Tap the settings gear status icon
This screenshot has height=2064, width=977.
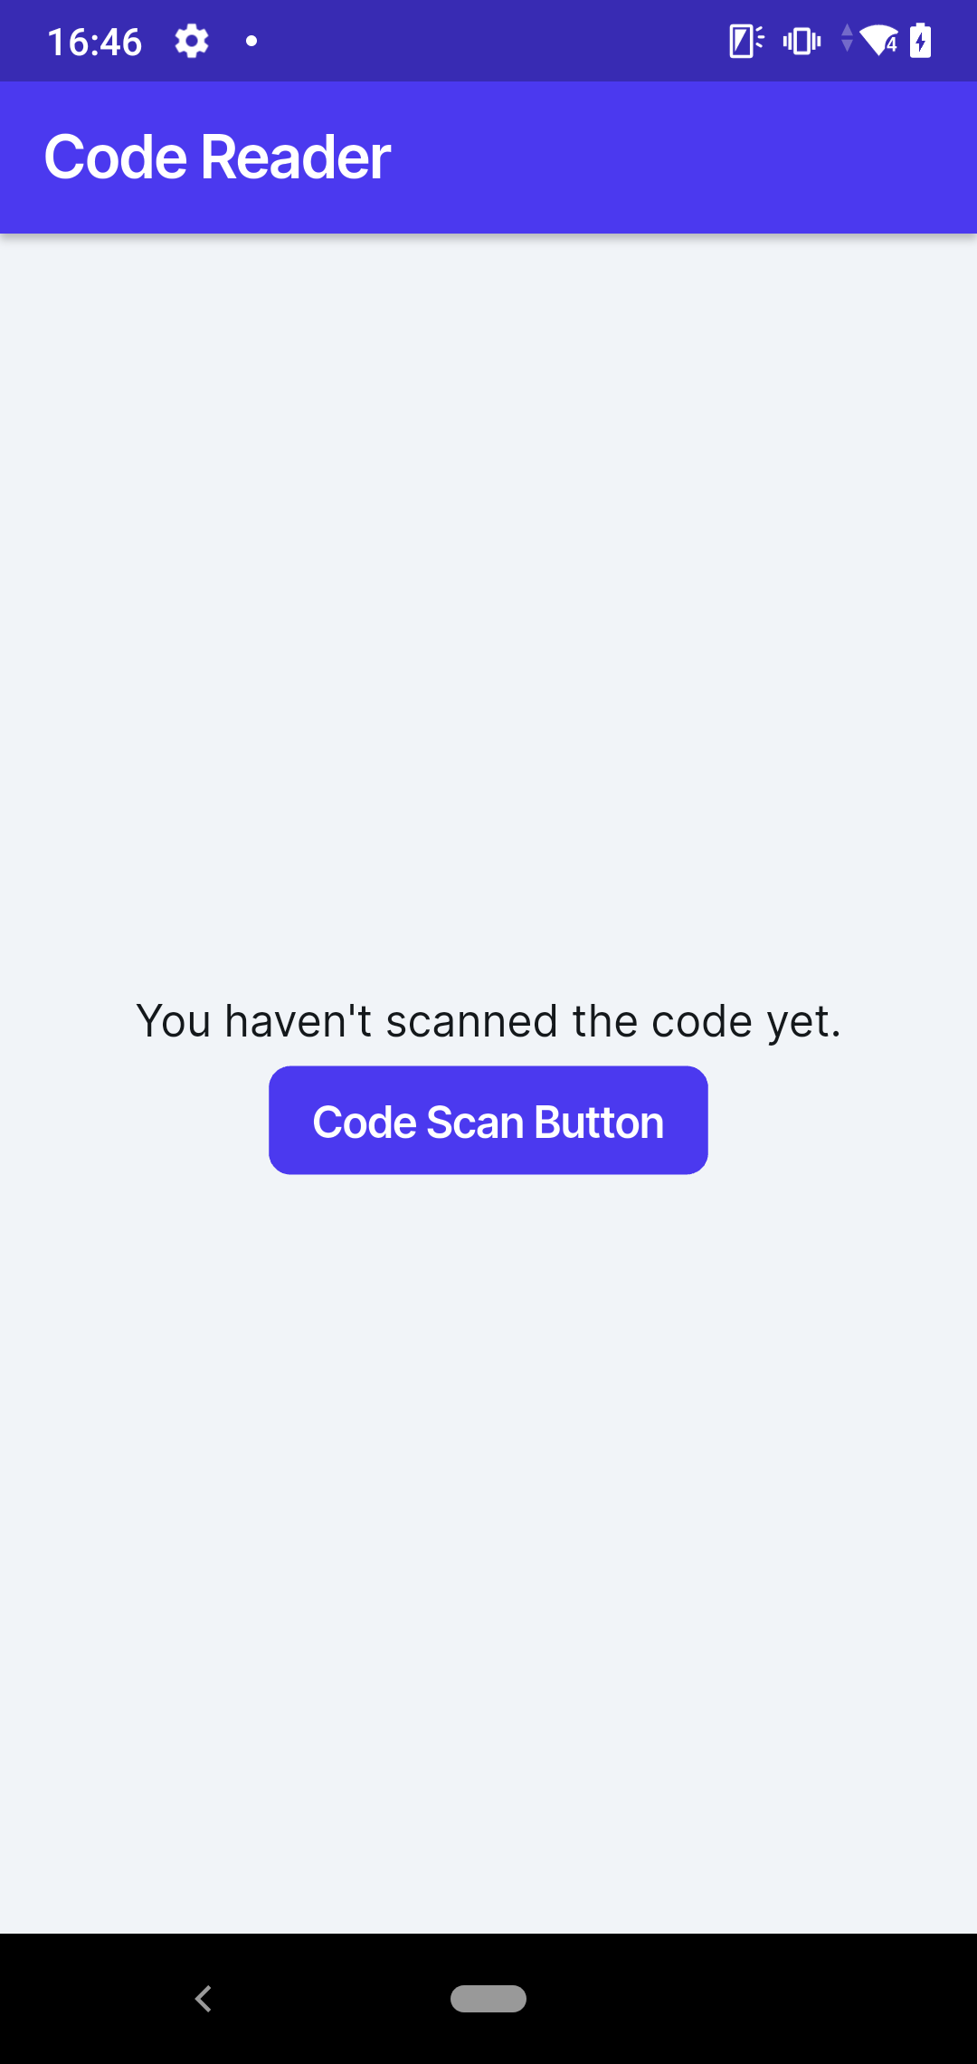pyautogui.click(x=192, y=42)
